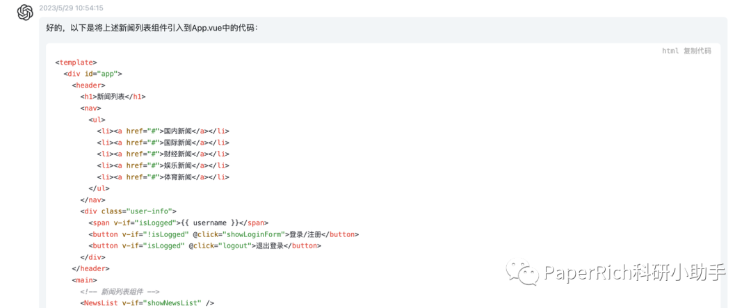Click the div id="app" code line

pyautogui.click(x=93, y=74)
